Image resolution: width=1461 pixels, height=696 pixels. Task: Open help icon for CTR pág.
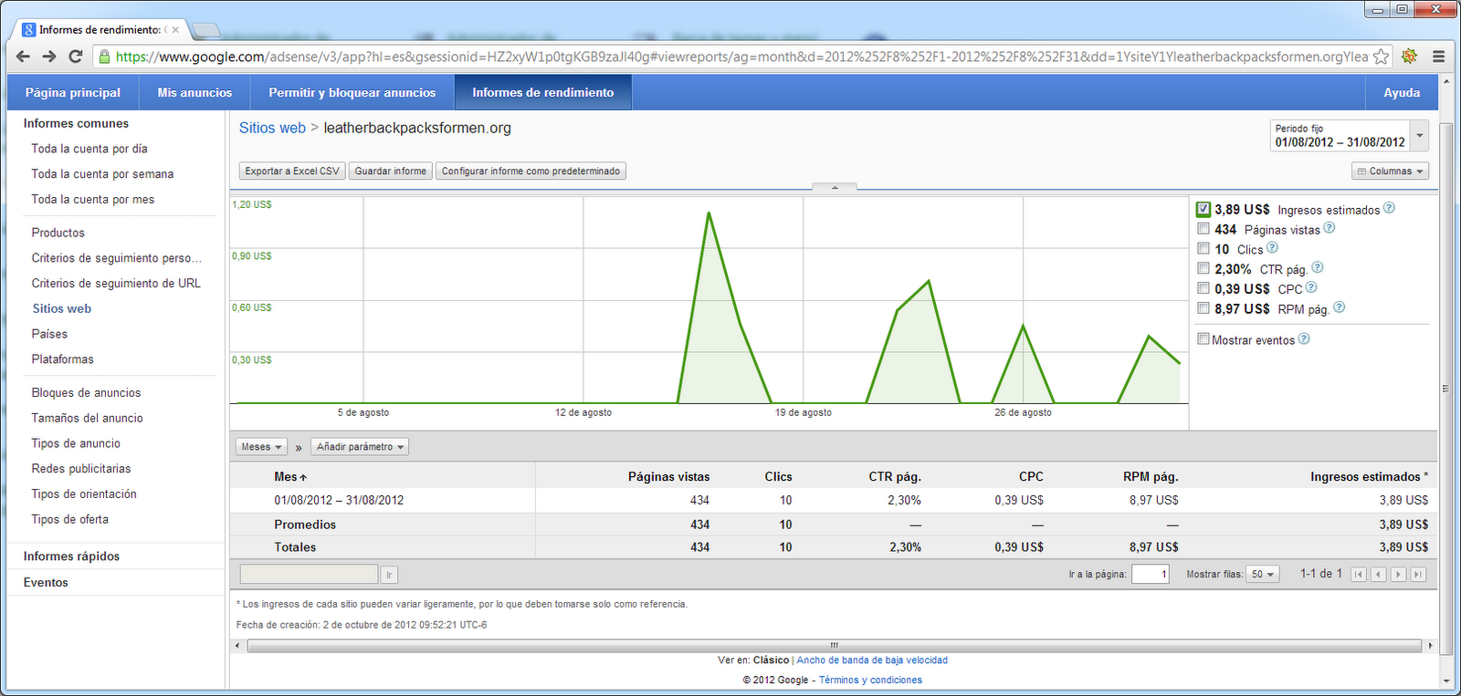1317,267
